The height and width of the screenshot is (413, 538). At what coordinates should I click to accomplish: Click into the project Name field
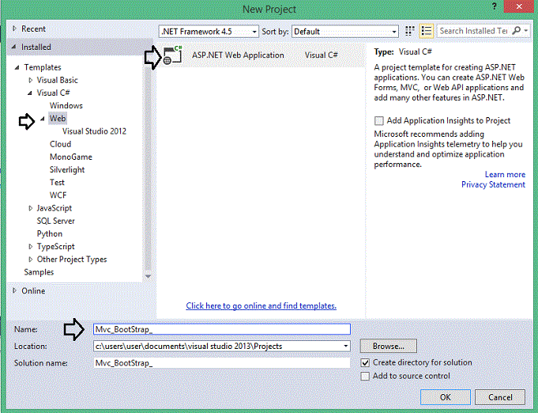[222, 329]
